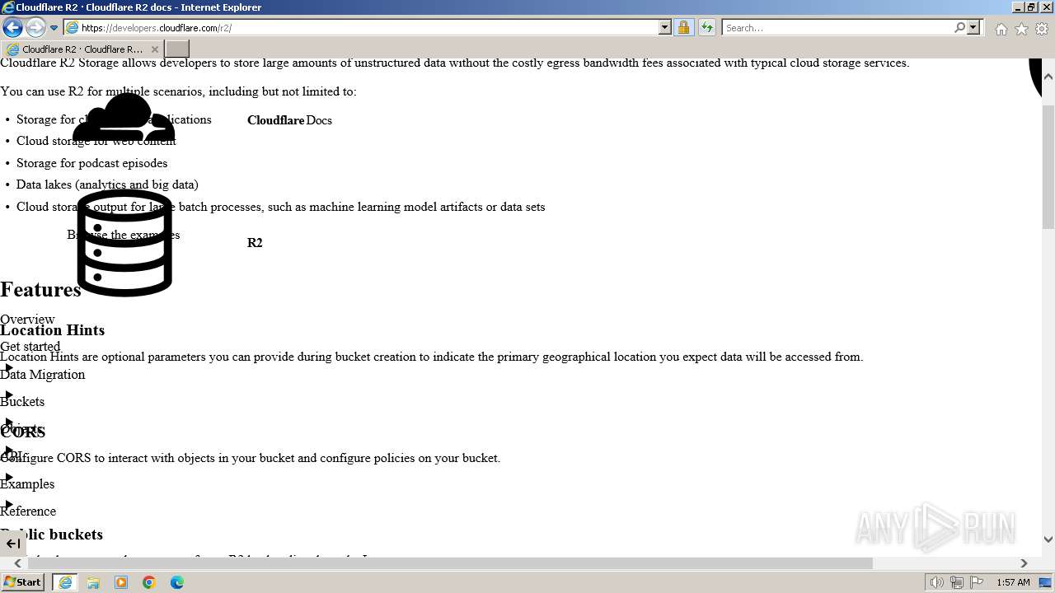Open the recent pages dropdown arrow
The image size is (1055, 593).
point(54,28)
